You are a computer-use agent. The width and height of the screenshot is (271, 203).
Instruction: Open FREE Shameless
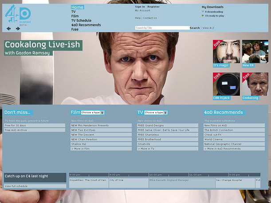[x=168, y=135]
